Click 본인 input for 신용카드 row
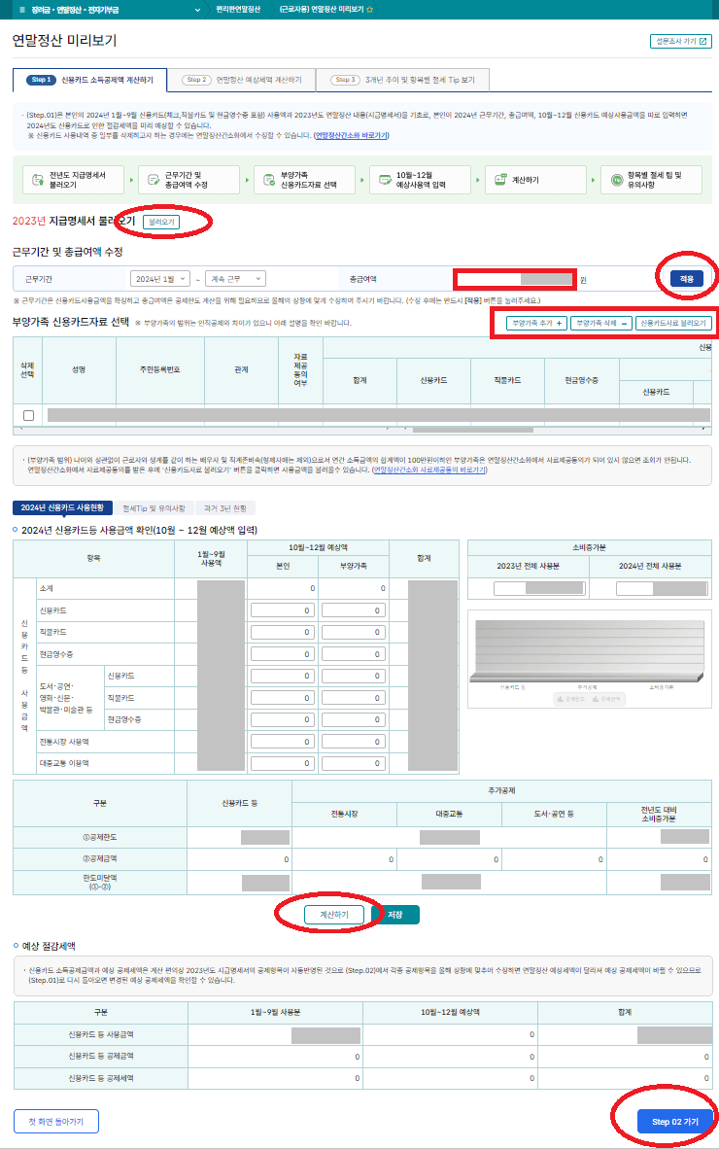This screenshot has height=1149, width=719. [283, 610]
